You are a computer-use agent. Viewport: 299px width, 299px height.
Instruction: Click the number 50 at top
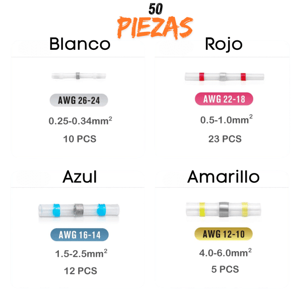155,9
